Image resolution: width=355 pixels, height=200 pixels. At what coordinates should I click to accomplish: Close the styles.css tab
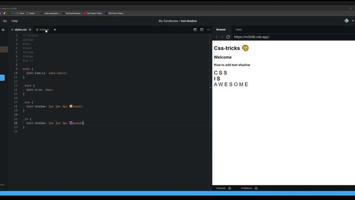30,29
